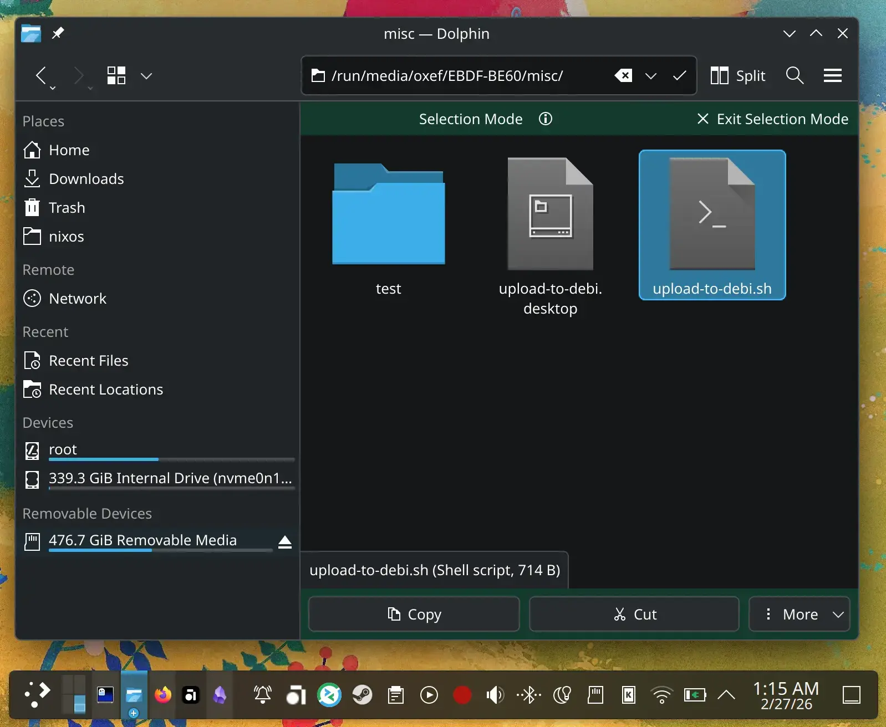Expand the view mode dropdown arrow
Image resolution: width=886 pixels, height=727 pixels.
pos(146,76)
